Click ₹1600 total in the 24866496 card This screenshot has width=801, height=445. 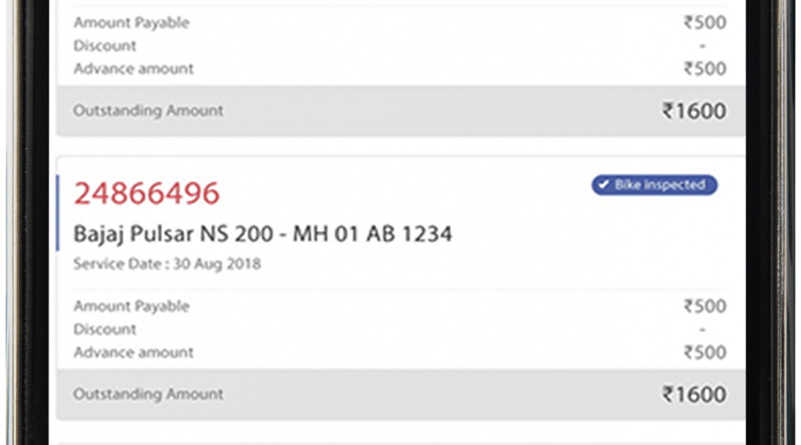695,394
